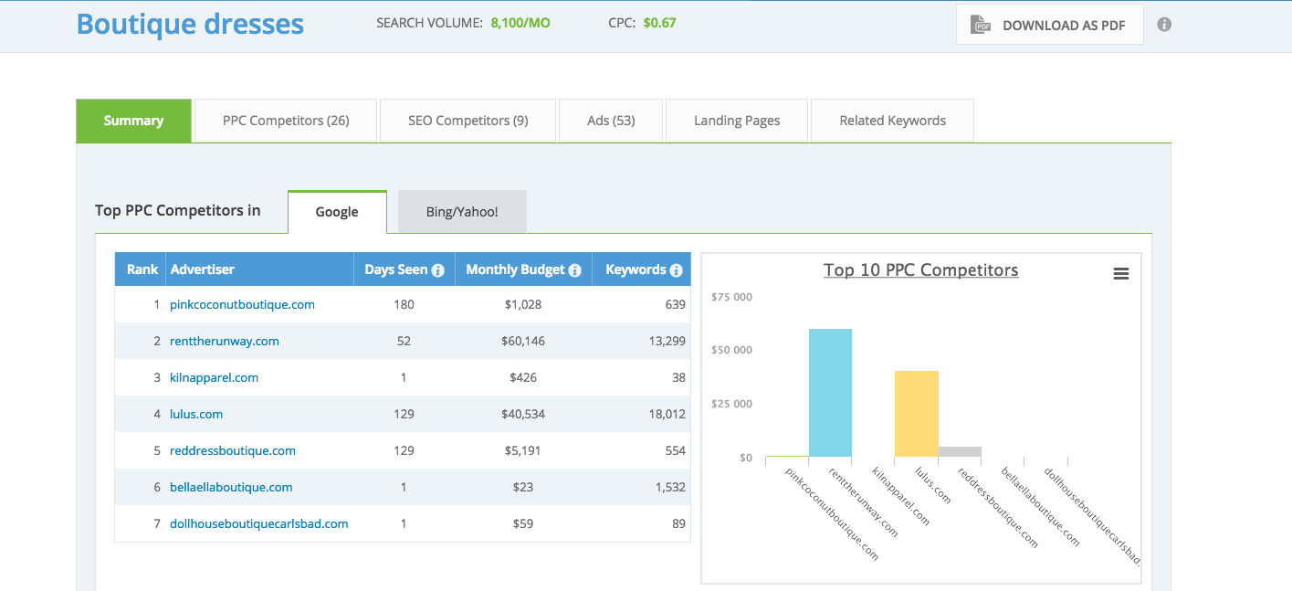Click the Days Seen info icon
1292x591 pixels.
[437, 270]
